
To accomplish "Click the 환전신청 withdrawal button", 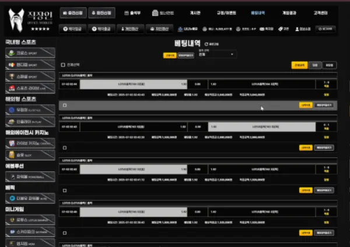I will click(x=101, y=13).
